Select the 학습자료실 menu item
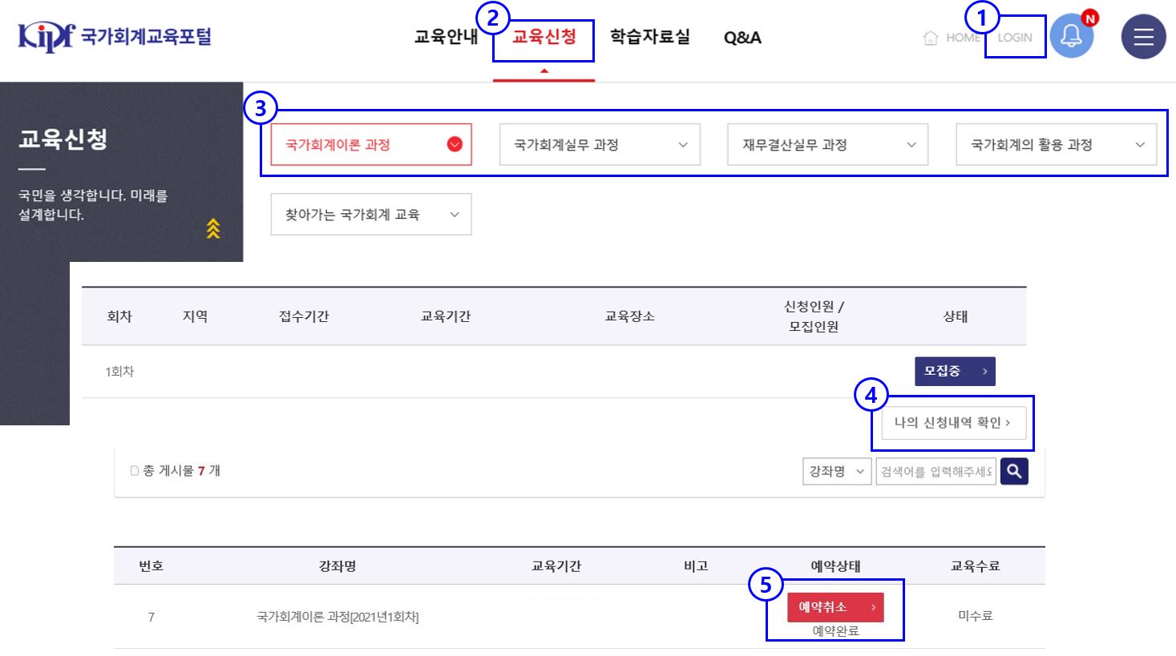The width and height of the screenshot is (1176, 656). point(650,36)
